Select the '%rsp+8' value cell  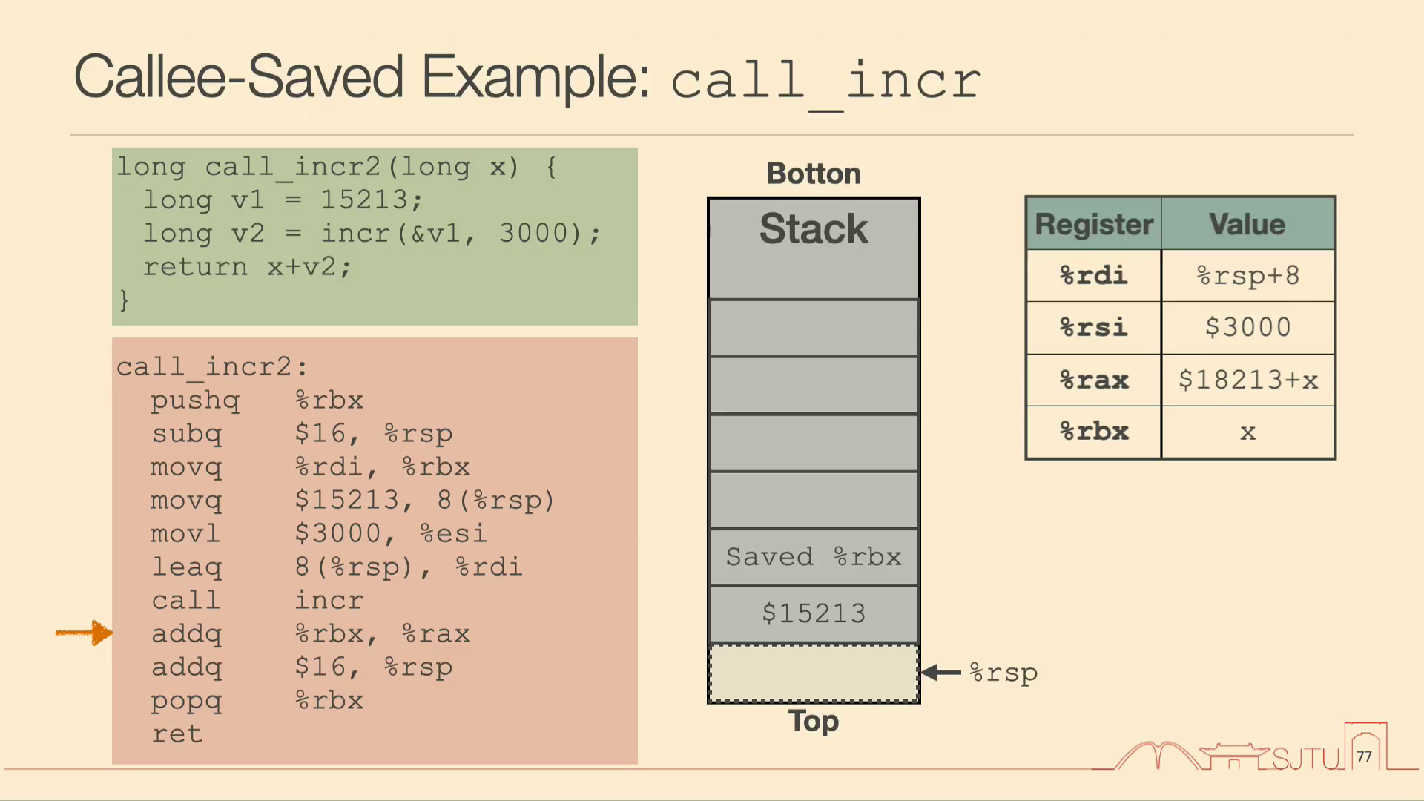(x=1247, y=276)
